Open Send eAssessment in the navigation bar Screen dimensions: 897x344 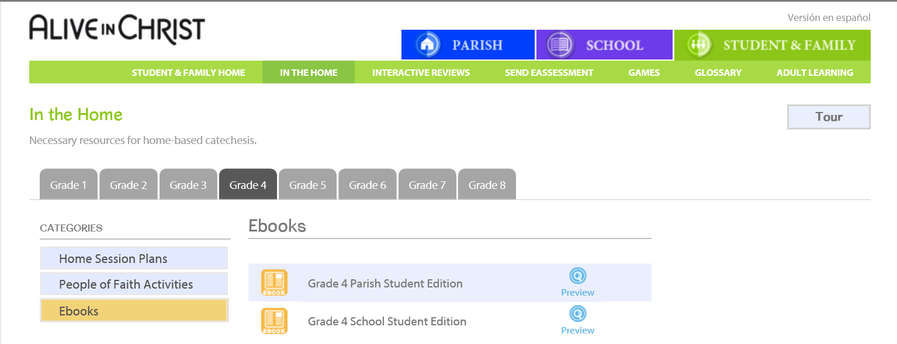pos(549,72)
